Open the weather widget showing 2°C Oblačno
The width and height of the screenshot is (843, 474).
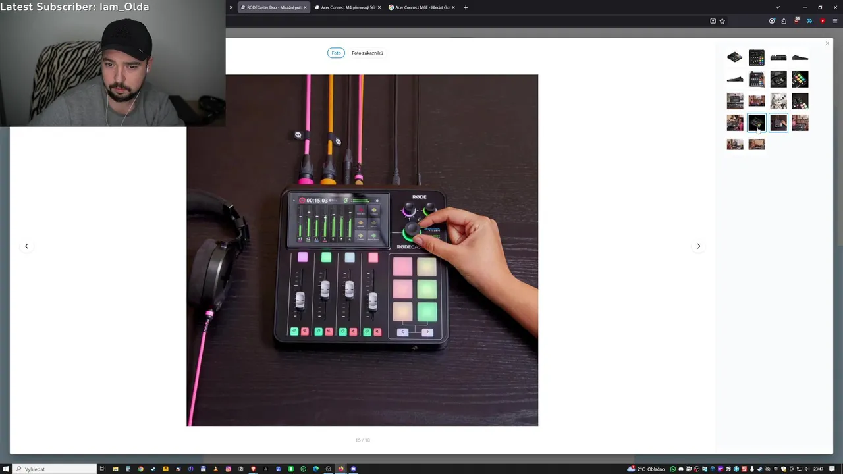coord(646,469)
